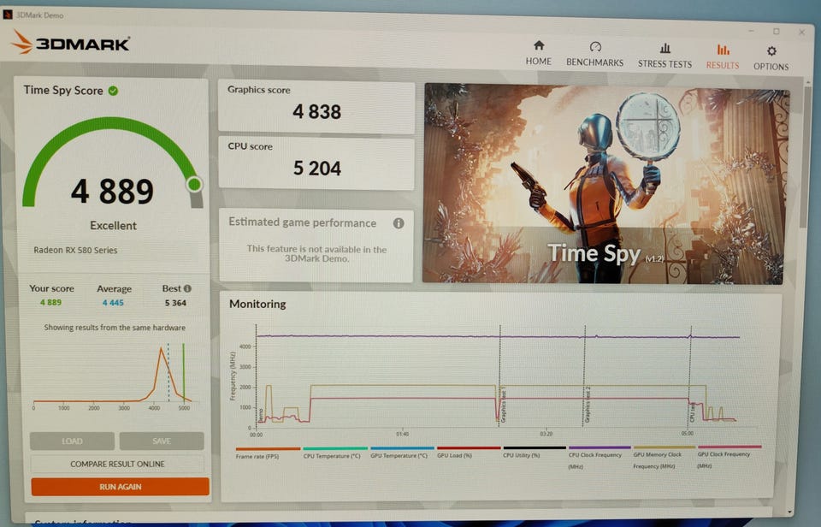Click the RUN AGAIN button
Viewport: 821px width, 527px height.
pyautogui.click(x=120, y=487)
